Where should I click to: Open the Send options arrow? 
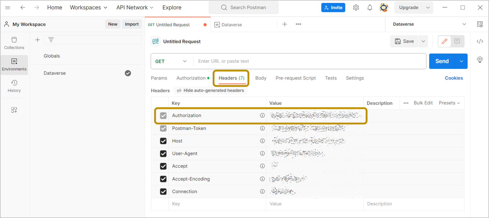point(461,61)
